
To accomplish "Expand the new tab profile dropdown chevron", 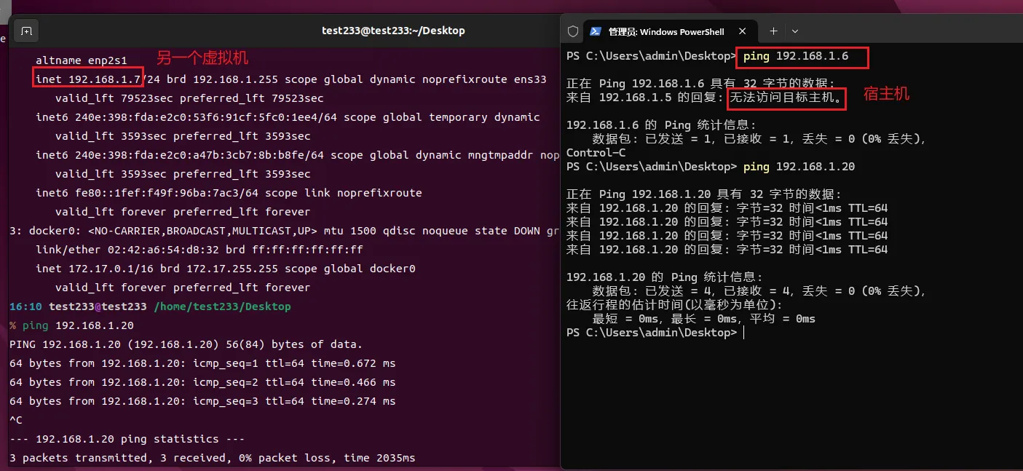I will click(x=795, y=31).
